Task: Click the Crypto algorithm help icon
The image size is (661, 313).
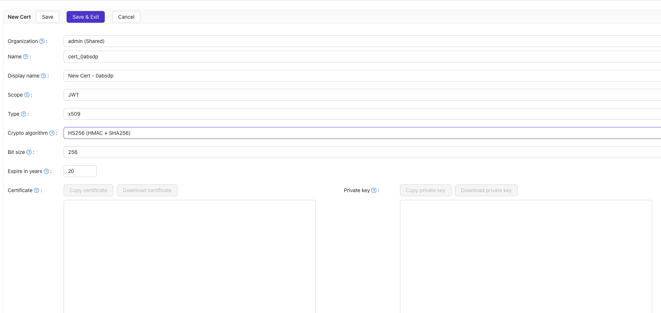Action: pos(52,133)
